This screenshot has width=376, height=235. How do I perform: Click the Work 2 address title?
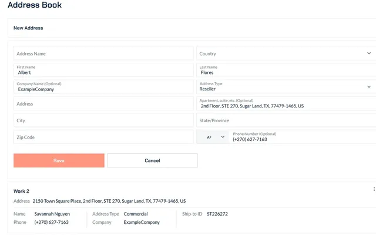pos(21,191)
